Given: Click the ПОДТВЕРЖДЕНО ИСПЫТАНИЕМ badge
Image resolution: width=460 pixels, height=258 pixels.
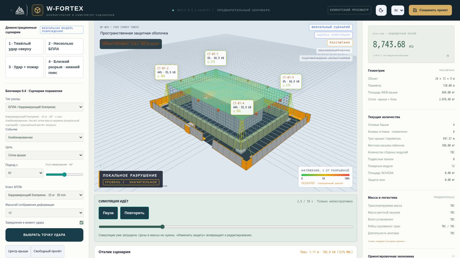Looking at the screenshot, I should coord(326,58).
